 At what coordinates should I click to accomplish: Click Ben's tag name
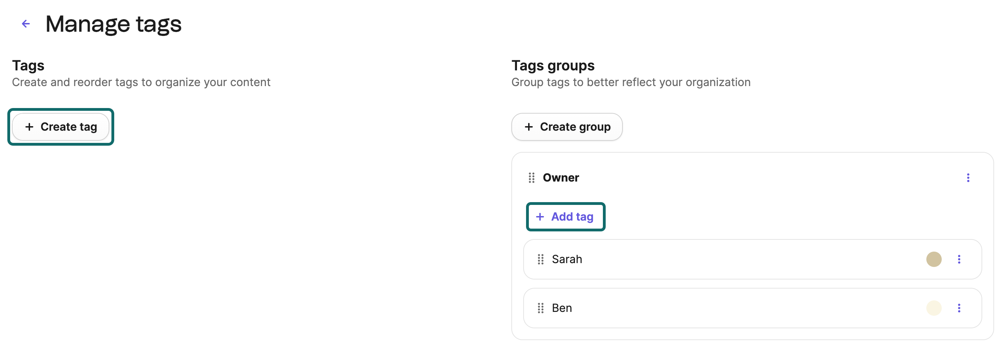coord(562,308)
